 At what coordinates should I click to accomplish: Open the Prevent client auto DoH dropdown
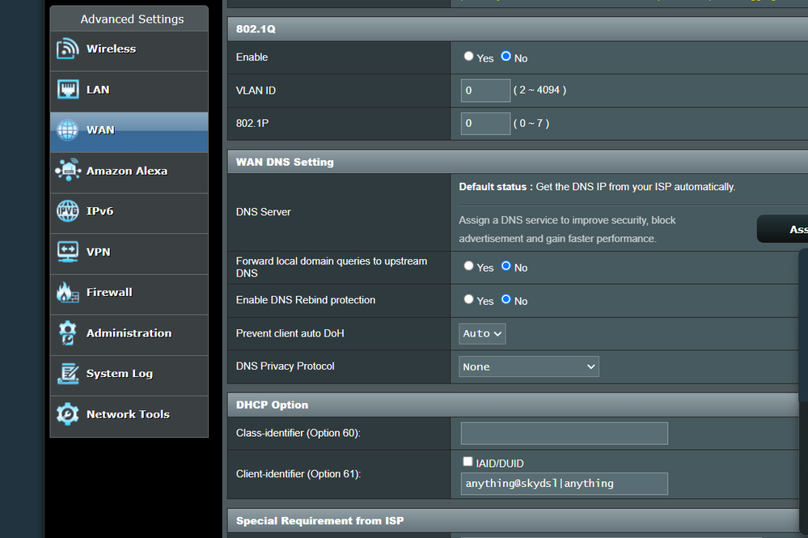point(482,333)
